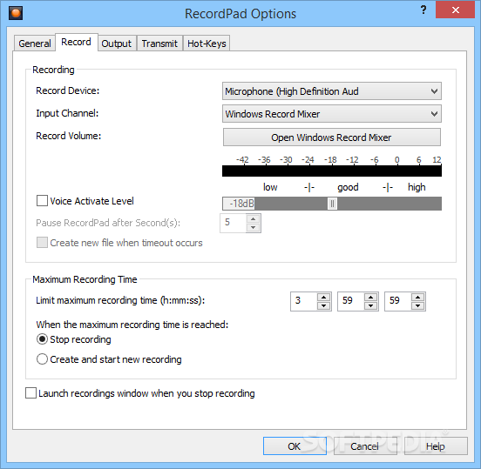Screen dimensions: 481x469
Task: Click the minutes field showing 59
Action: coord(351,301)
